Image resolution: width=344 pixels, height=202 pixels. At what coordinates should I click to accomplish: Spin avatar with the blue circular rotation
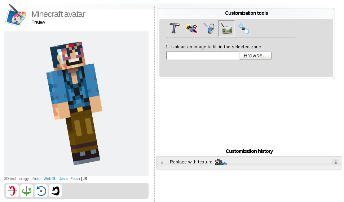[x=41, y=190]
